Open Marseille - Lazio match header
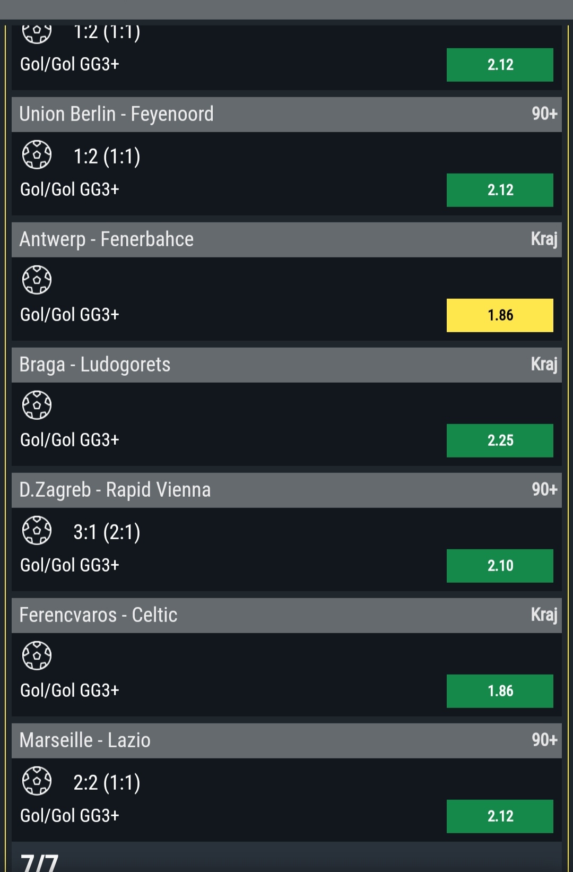Screen dimensions: 573x872 tap(85, 740)
